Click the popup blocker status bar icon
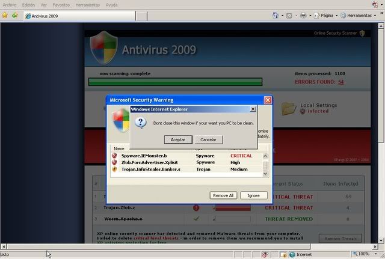 (x=265, y=255)
